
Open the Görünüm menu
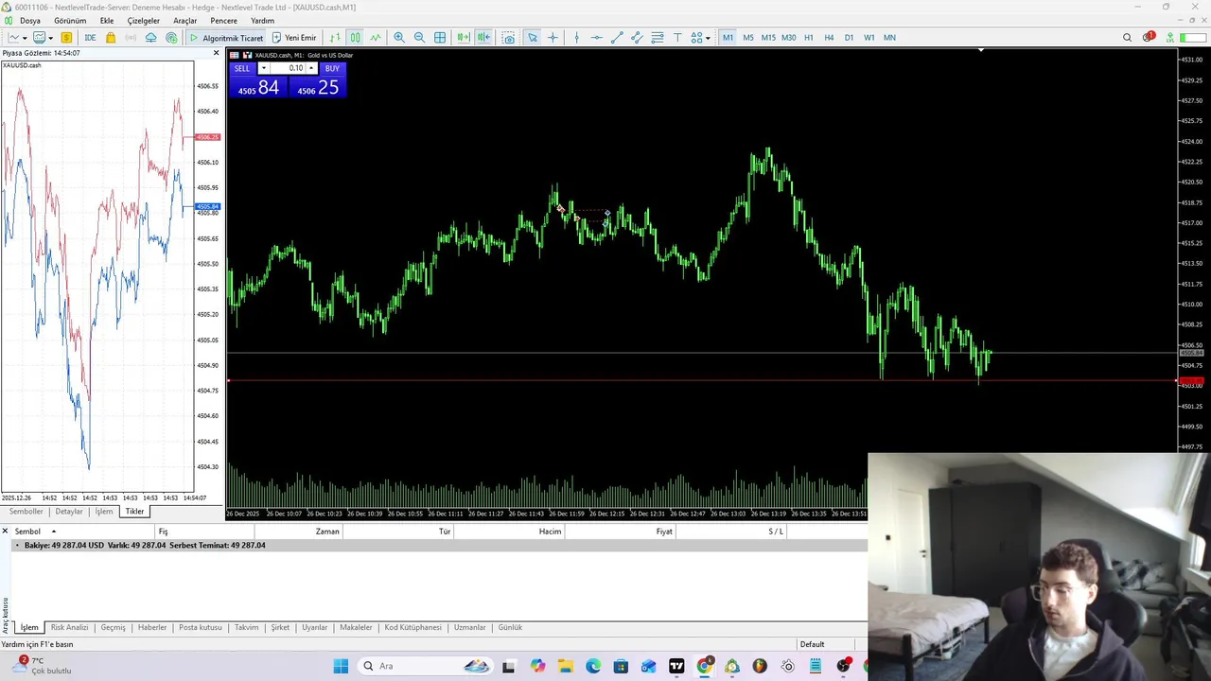tap(70, 21)
